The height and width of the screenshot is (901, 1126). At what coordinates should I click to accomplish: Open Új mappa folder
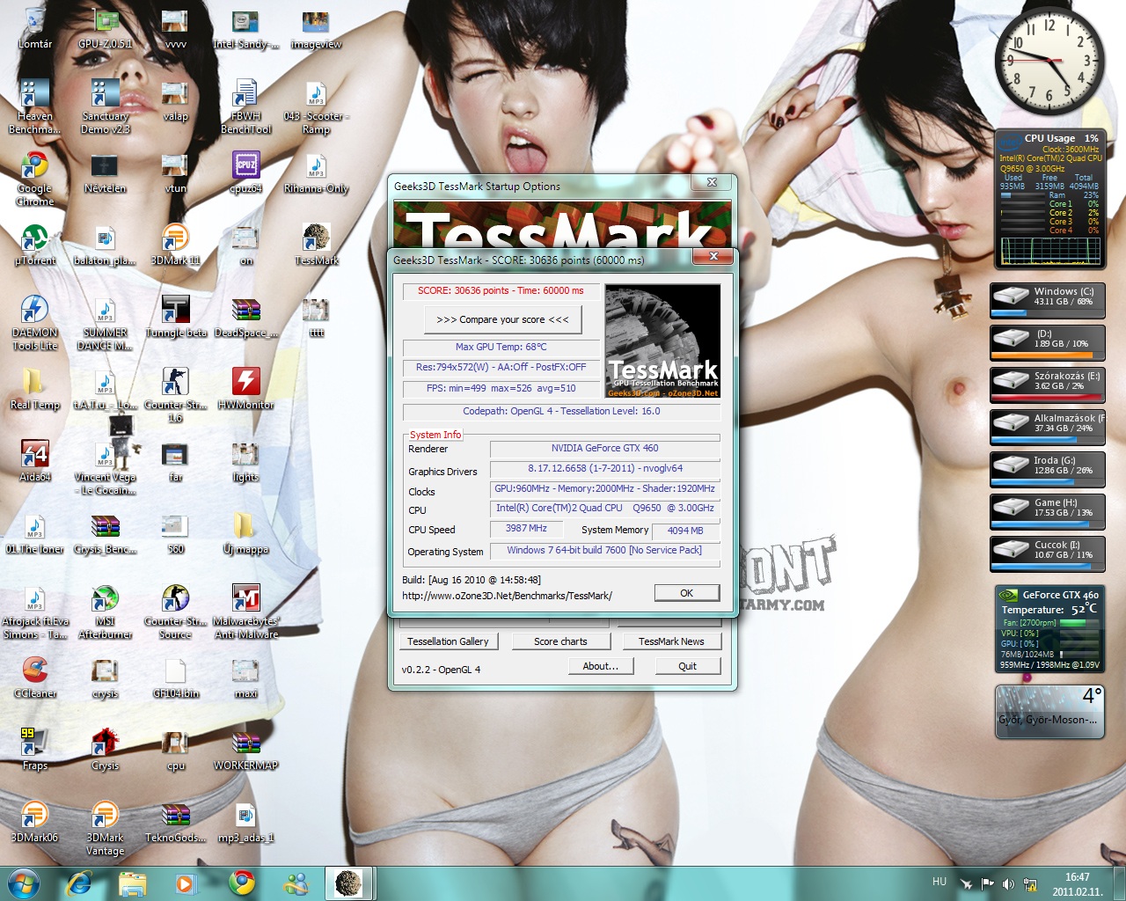coord(245,534)
